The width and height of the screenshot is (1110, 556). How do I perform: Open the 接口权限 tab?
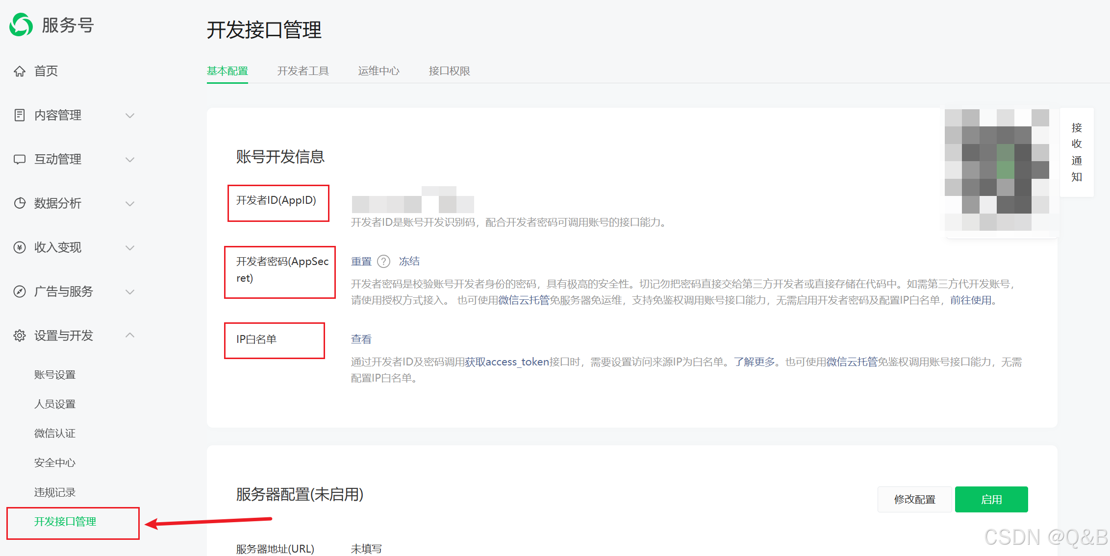(449, 71)
